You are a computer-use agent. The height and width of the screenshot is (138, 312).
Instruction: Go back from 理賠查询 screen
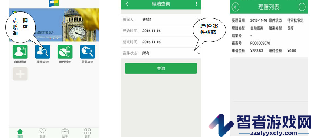[x=127, y=4]
